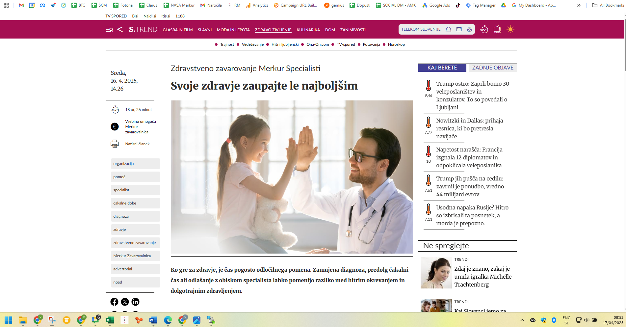The height and width of the screenshot is (327, 626).
Task: Click the čakalne dobe tag
Action: click(125, 203)
